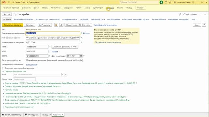The height and width of the screenshot is (117, 209).
Task: Open the Банк field dropdown arrow
Action: pyautogui.click(x=63, y=75)
